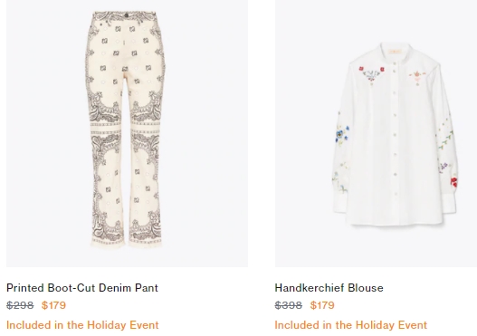477x336 pixels.
Task: Click the red flower on the blouse cuff
Action: [x=453, y=182]
